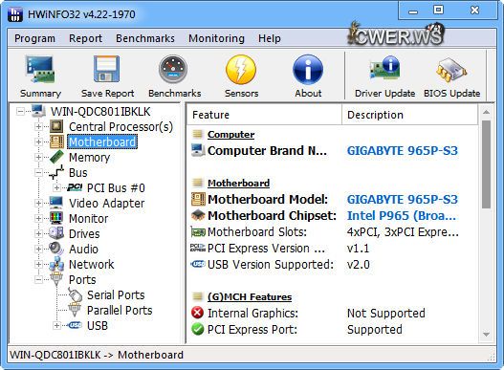The image size is (504, 370).
Task: Collapse the WIN-QDC801IBKLK root node
Action: pos(20,112)
